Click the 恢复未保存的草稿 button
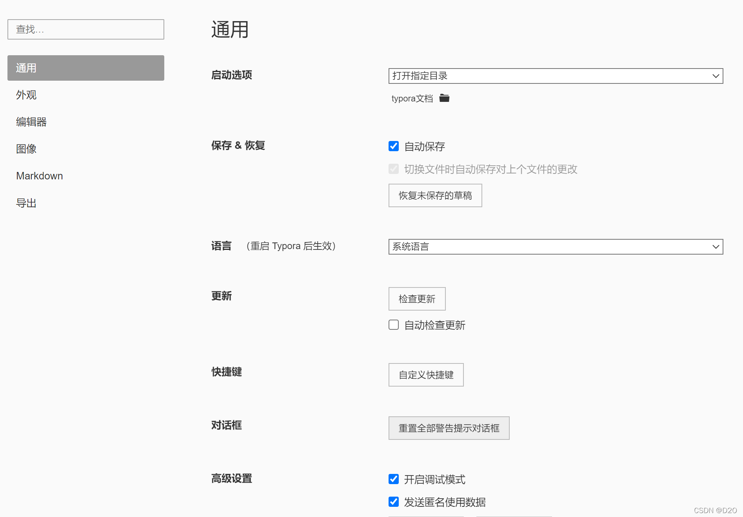This screenshot has height=517, width=743. 435,195
